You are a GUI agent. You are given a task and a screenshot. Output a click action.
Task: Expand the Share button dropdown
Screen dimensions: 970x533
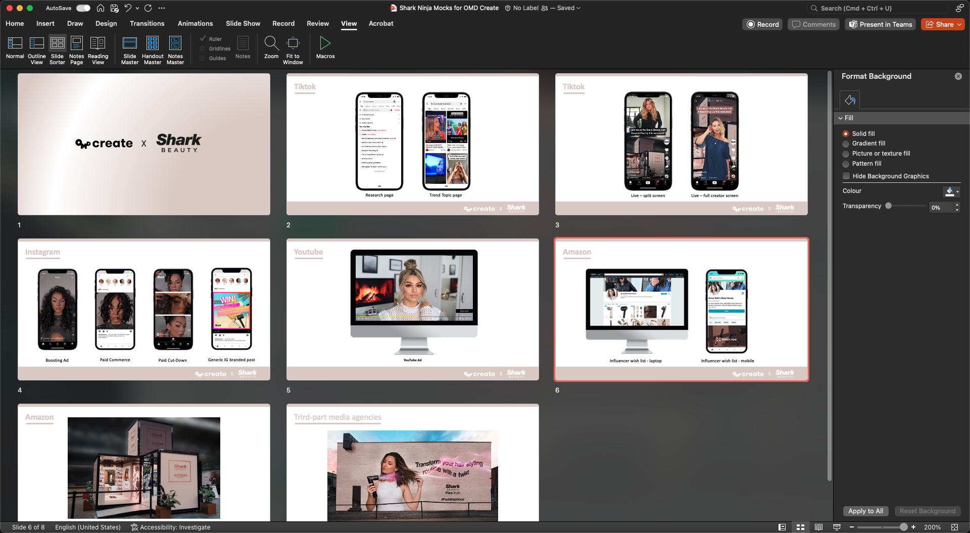tap(959, 24)
